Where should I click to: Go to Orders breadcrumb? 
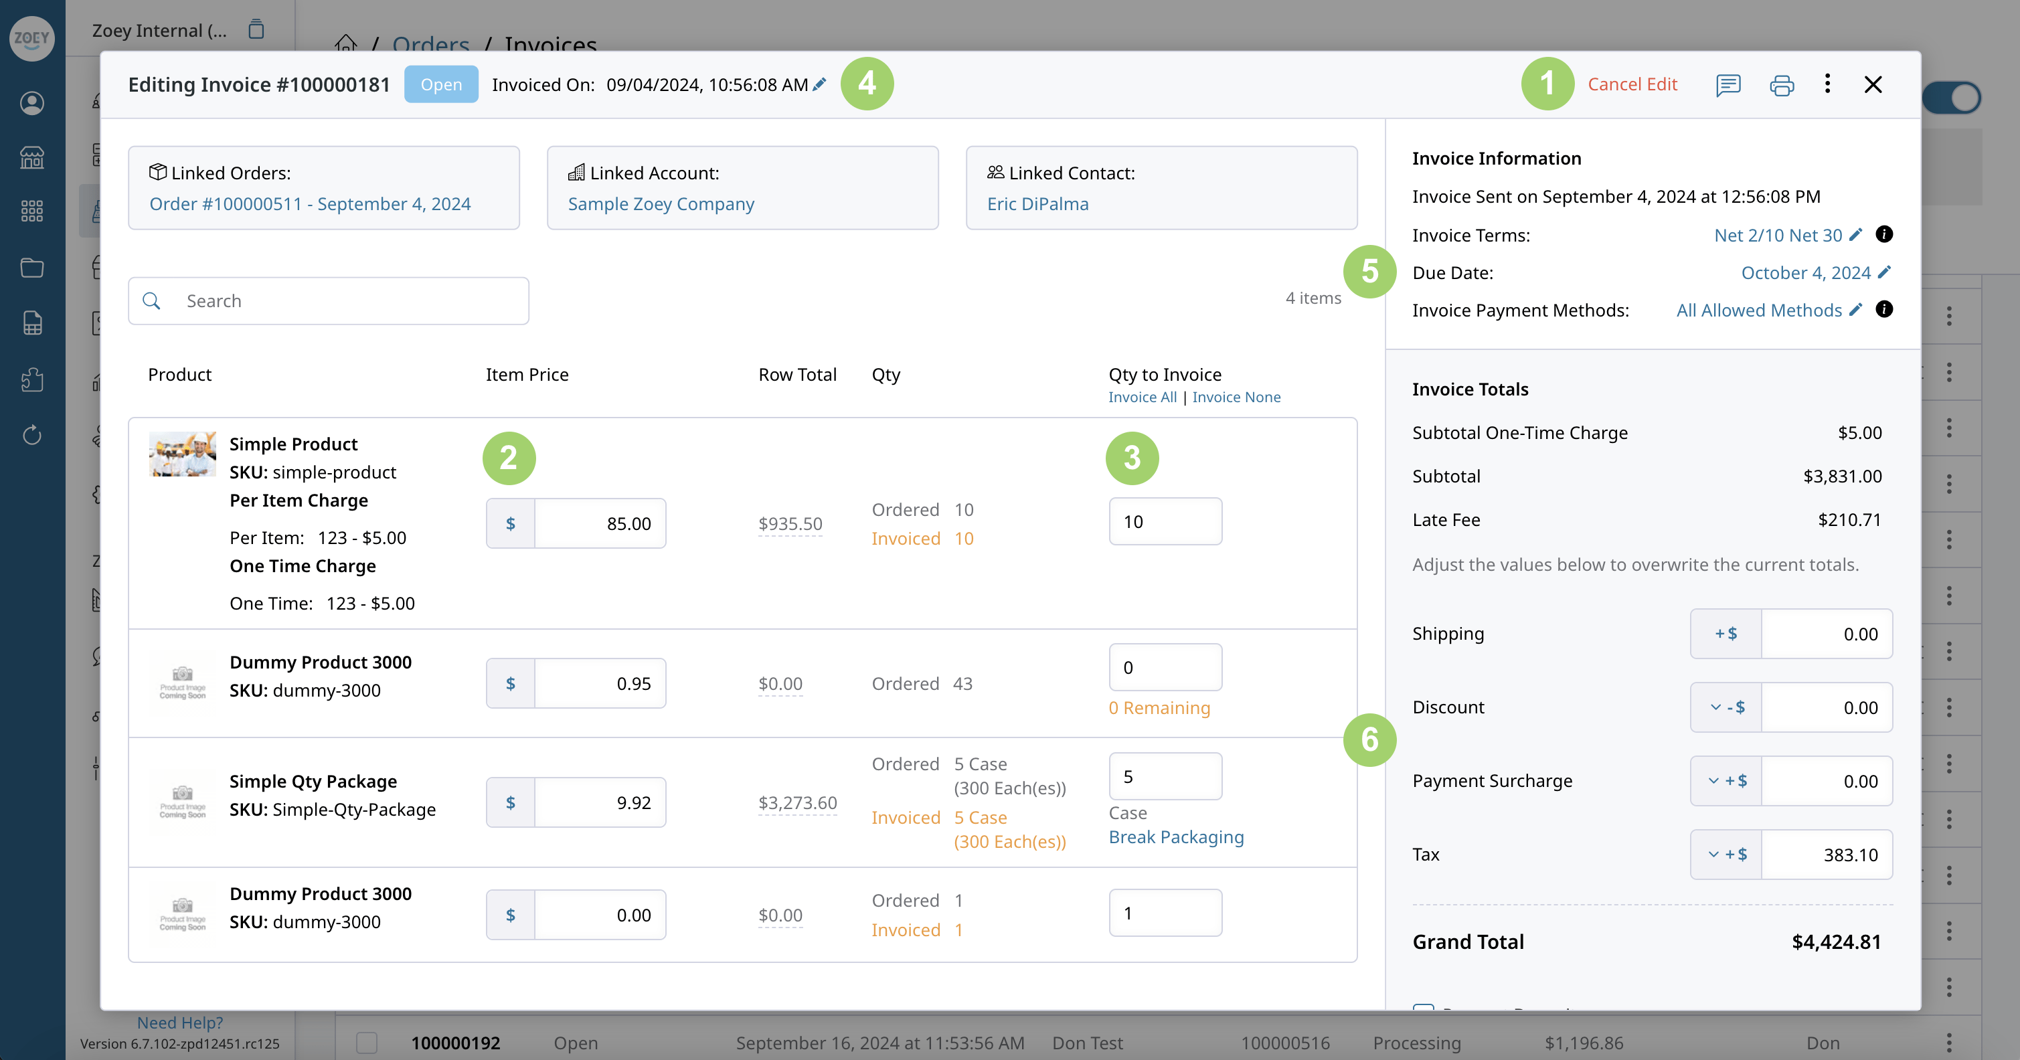(430, 45)
